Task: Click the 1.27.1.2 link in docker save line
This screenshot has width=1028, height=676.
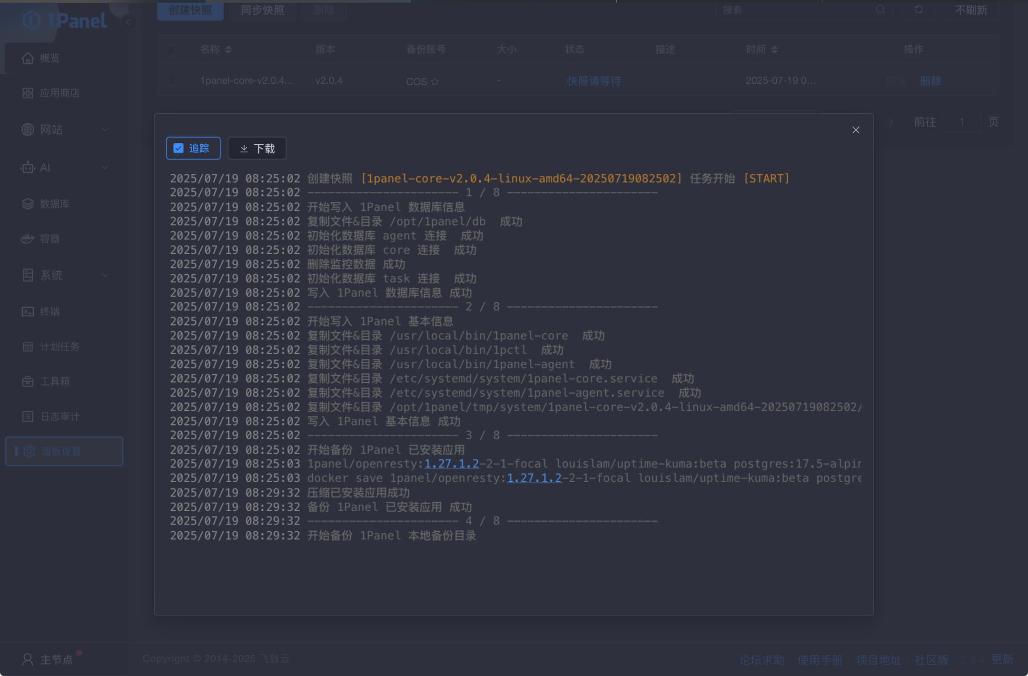Action: coord(534,478)
